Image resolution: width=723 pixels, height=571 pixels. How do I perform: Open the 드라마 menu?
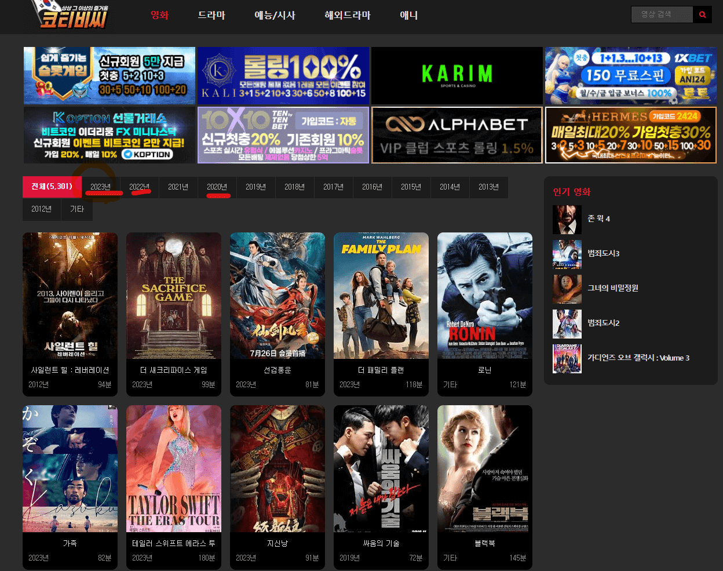[x=211, y=15]
